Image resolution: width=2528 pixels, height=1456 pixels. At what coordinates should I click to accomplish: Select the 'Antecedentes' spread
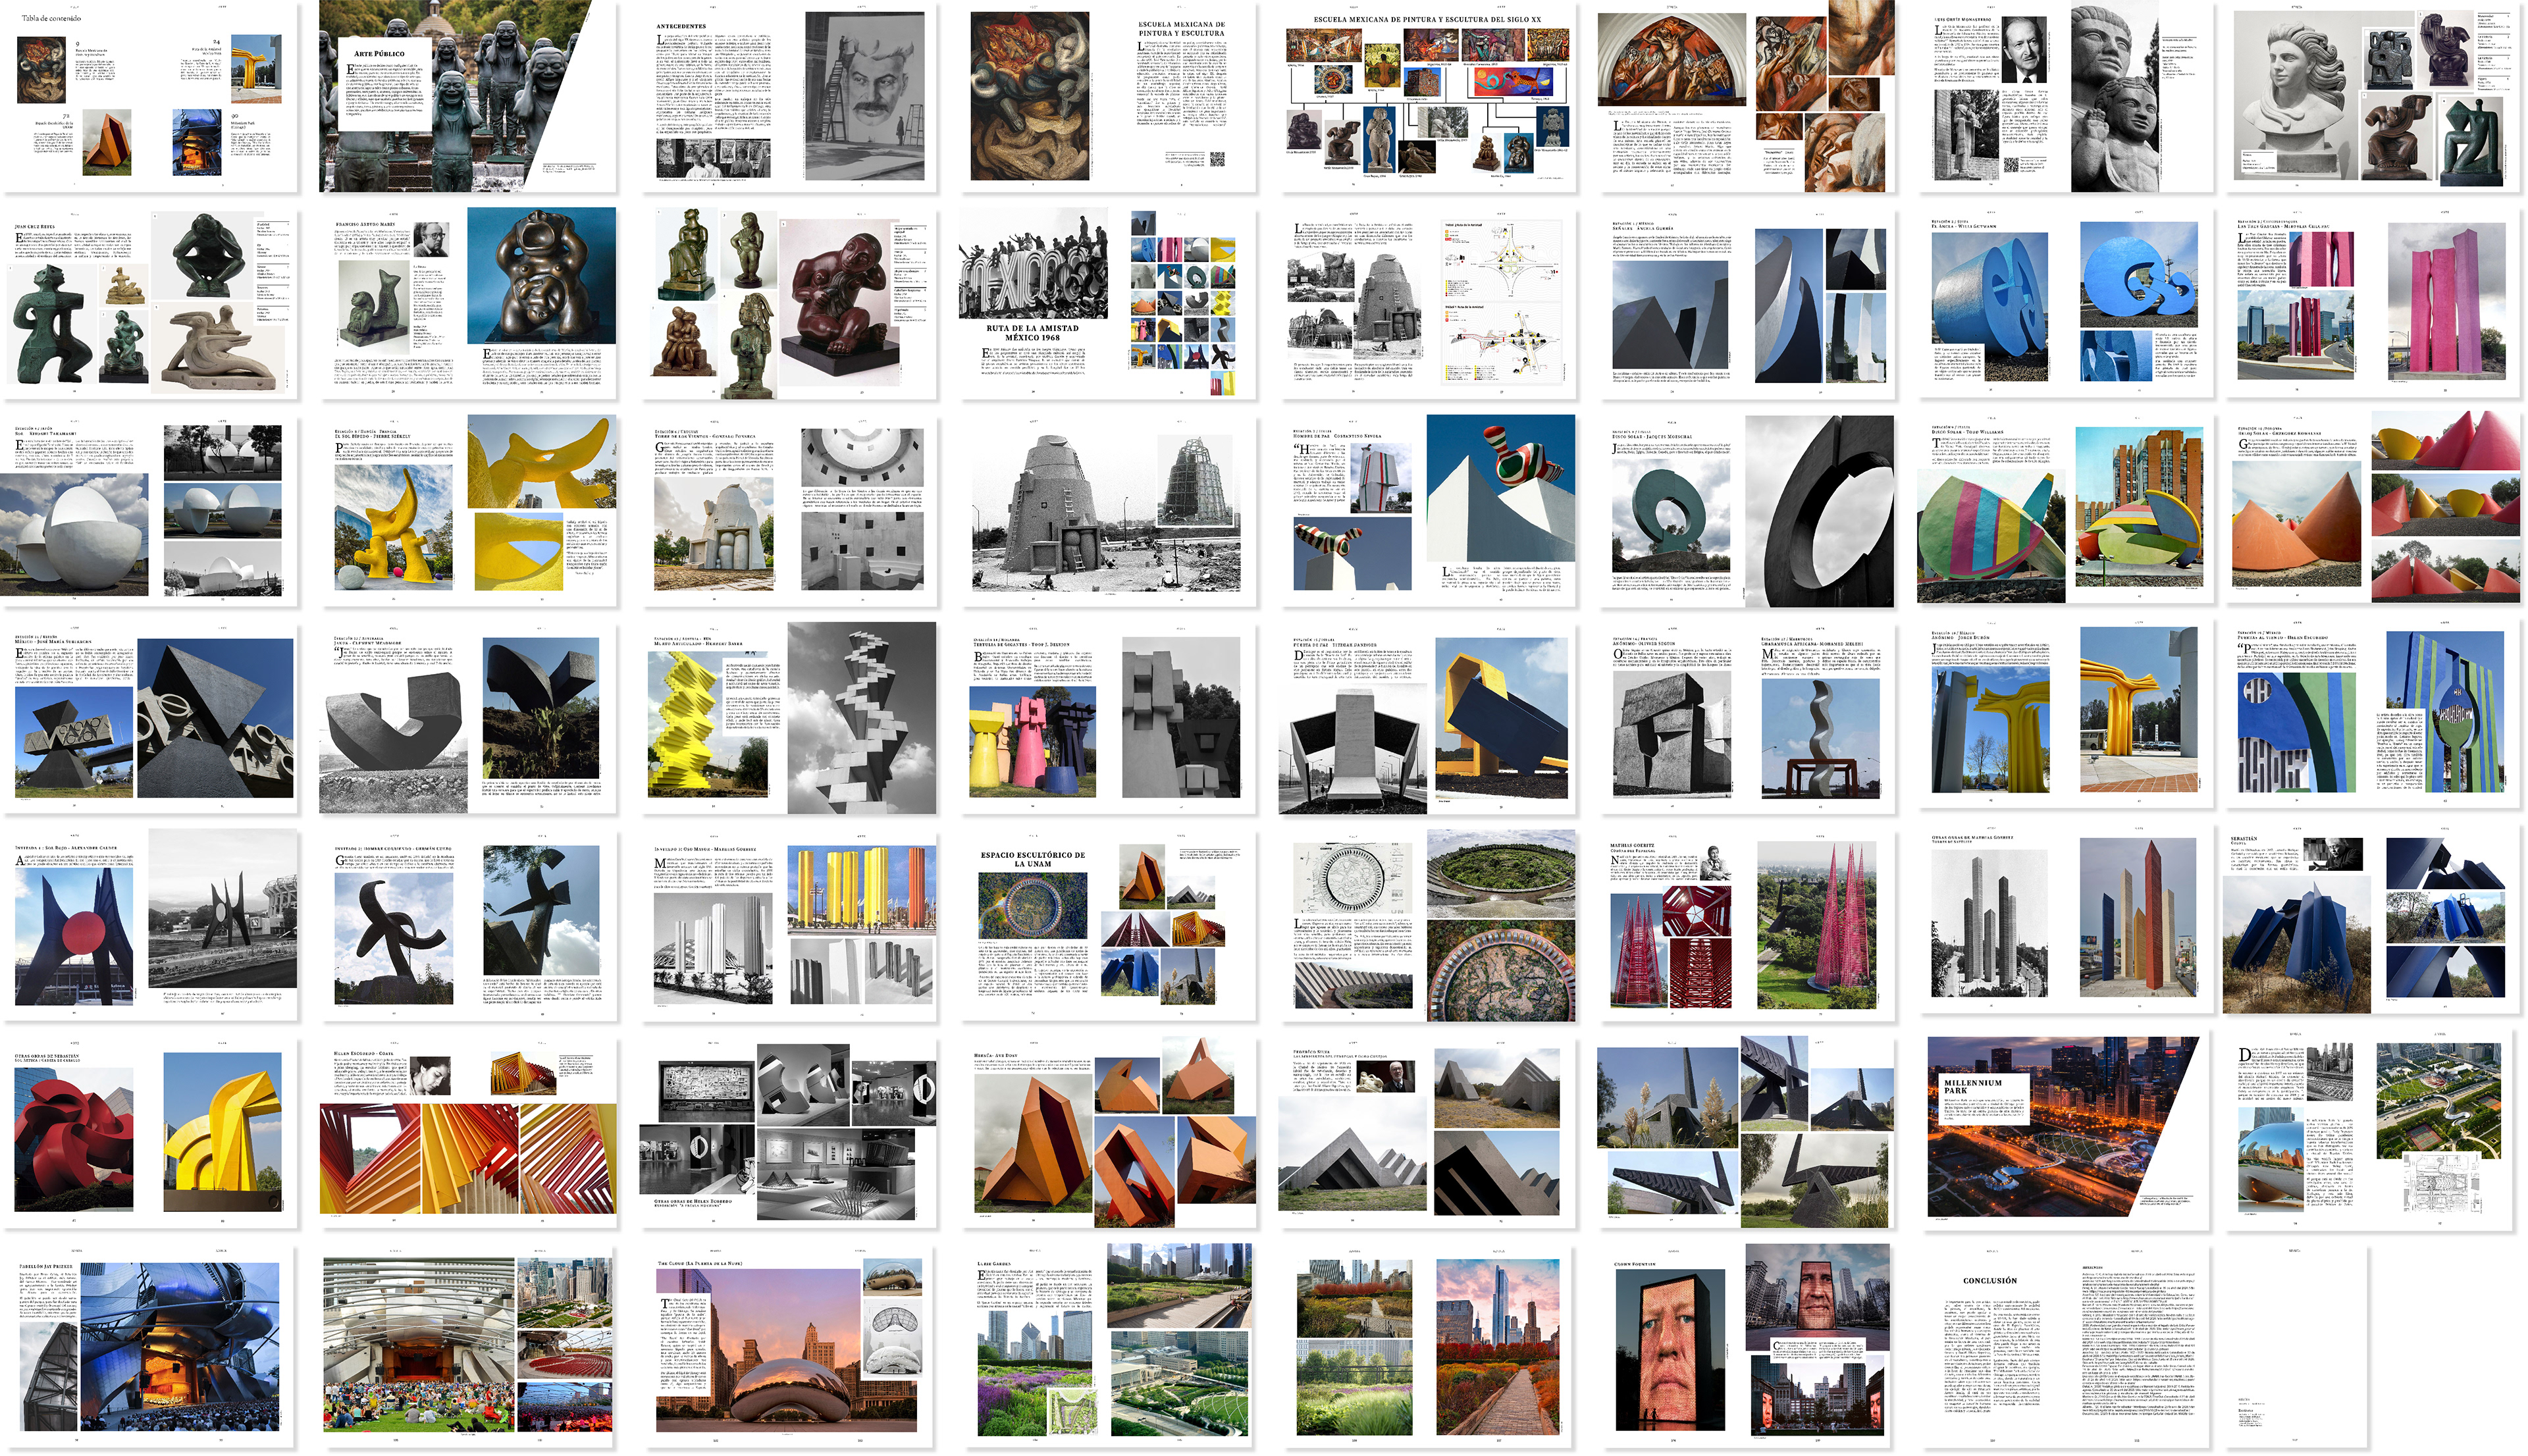[789, 97]
